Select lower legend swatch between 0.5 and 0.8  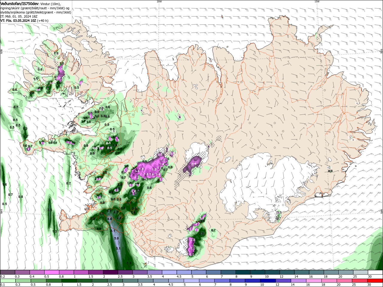38,281
